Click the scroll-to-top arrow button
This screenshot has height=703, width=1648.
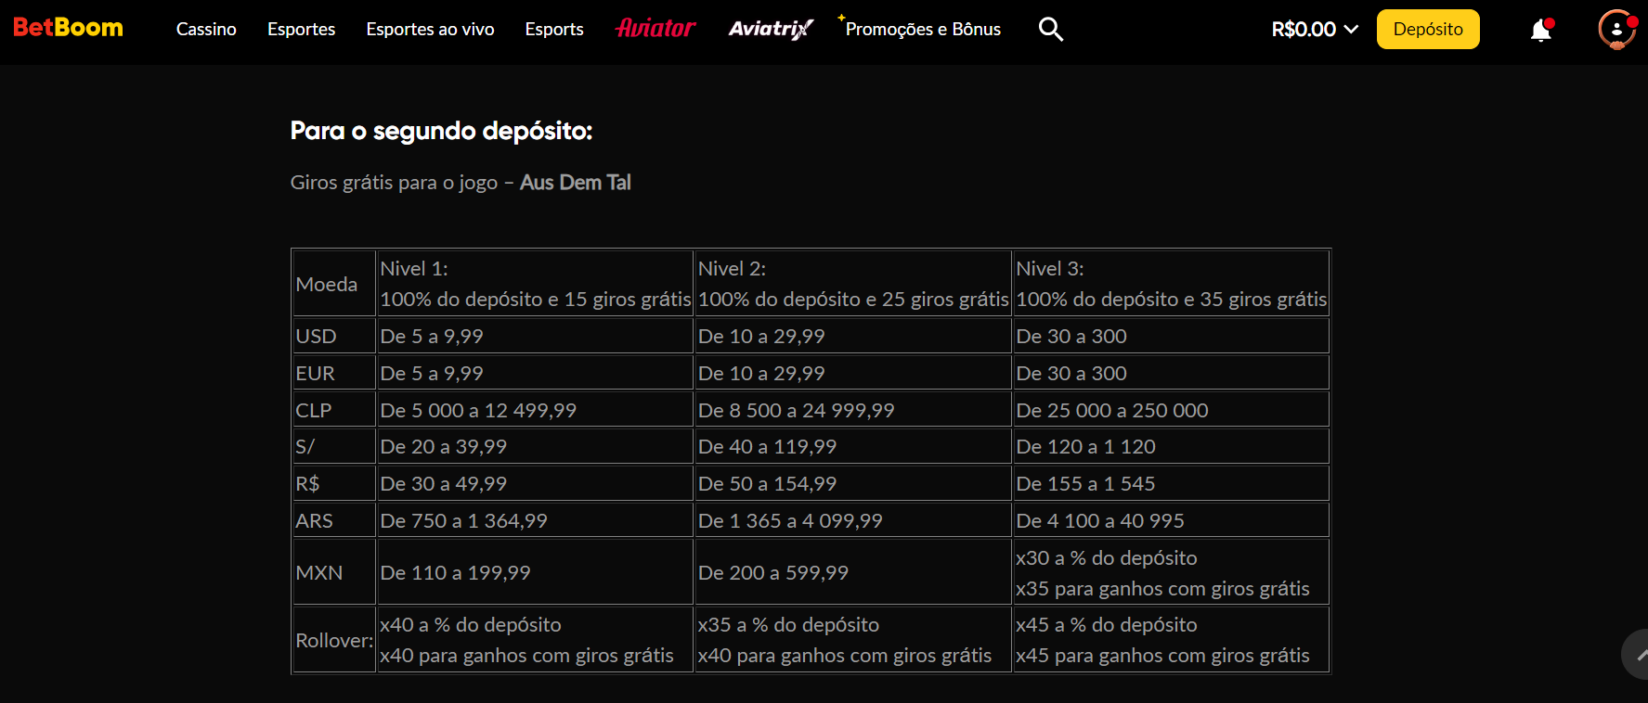pos(1635,654)
